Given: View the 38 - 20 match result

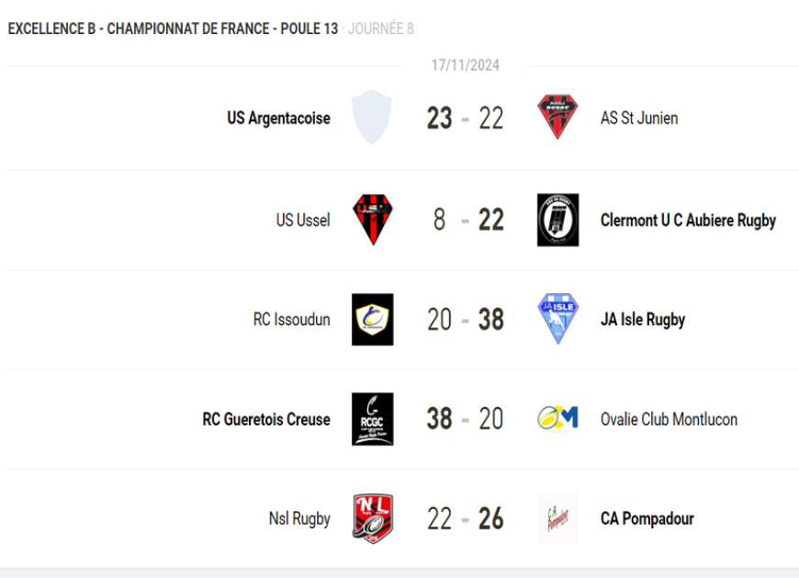Looking at the screenshot, I should (x=465, y=419).
